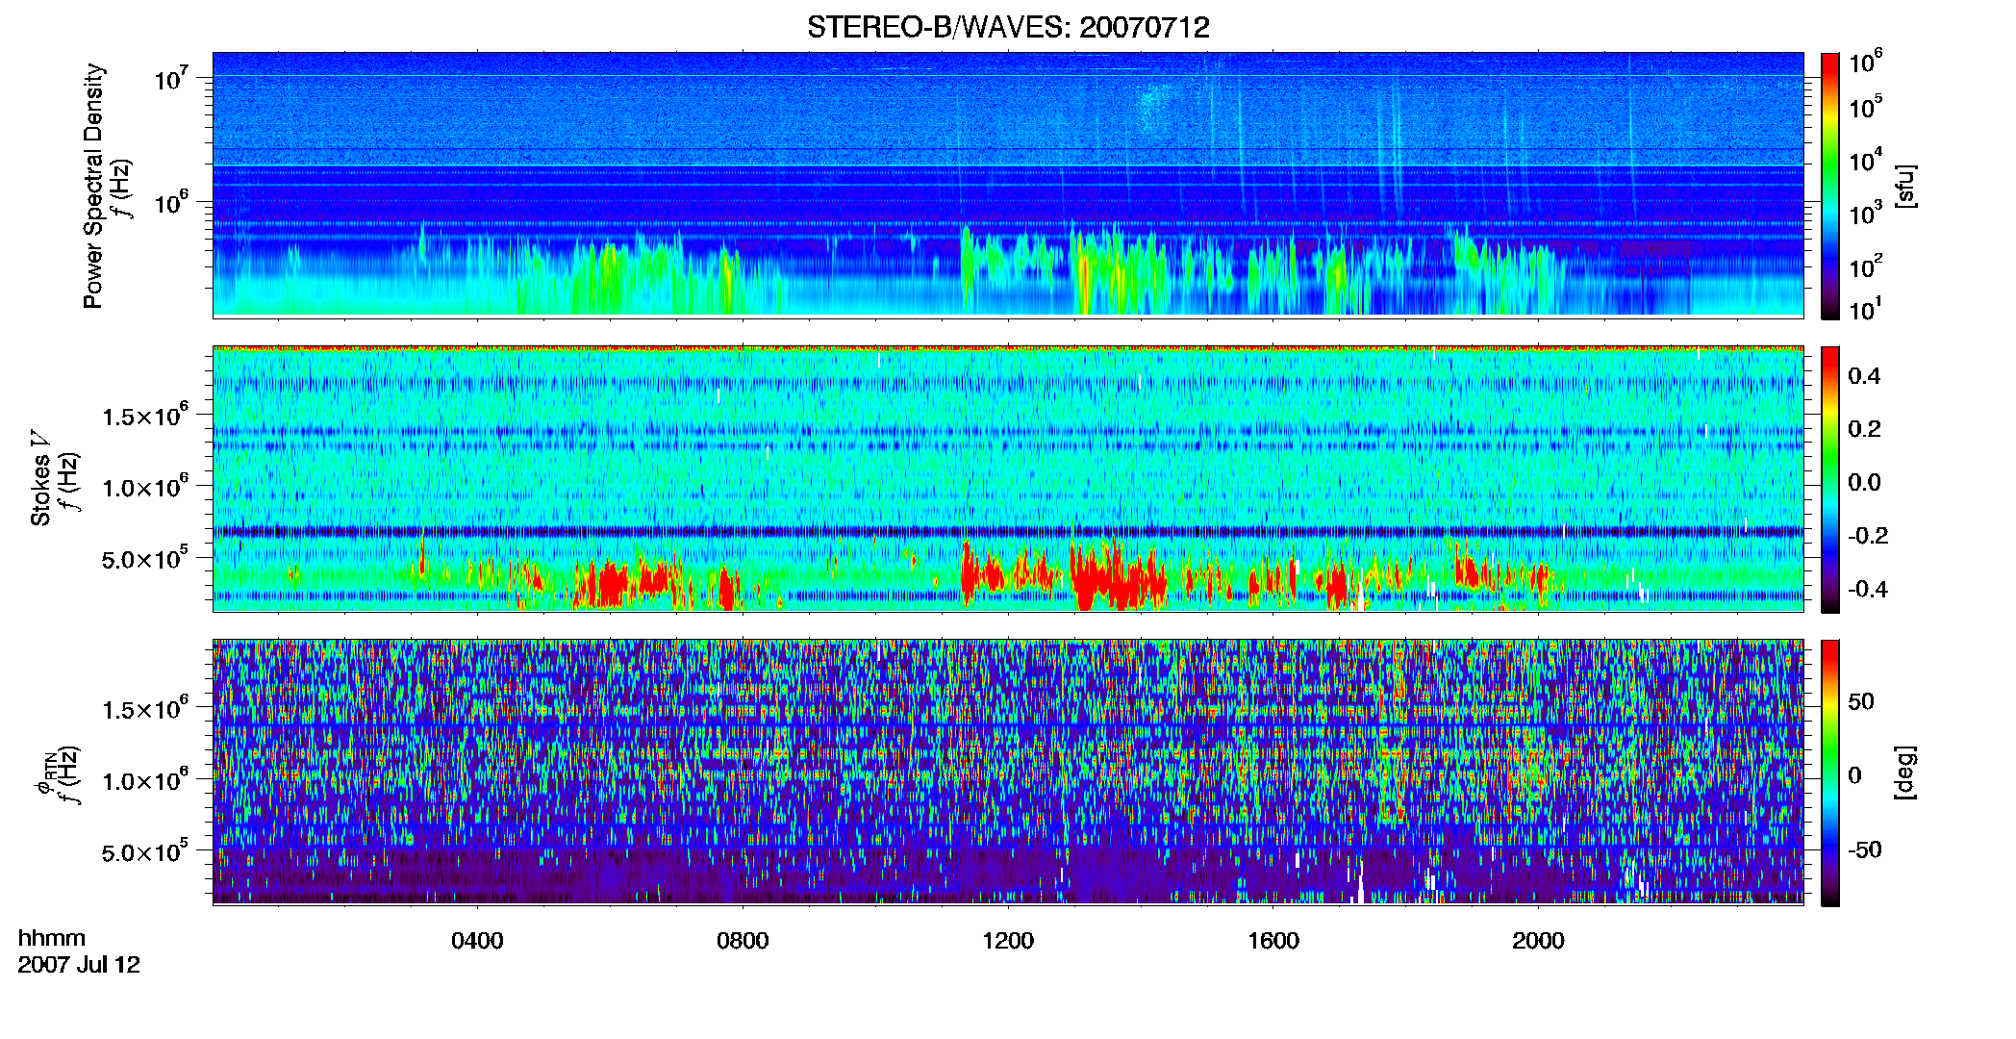The width and height of the screenshot is (2016, 1039).
Task: Click the 10^7 frequency tick of the top panel
Action: (x=171, y=77)
